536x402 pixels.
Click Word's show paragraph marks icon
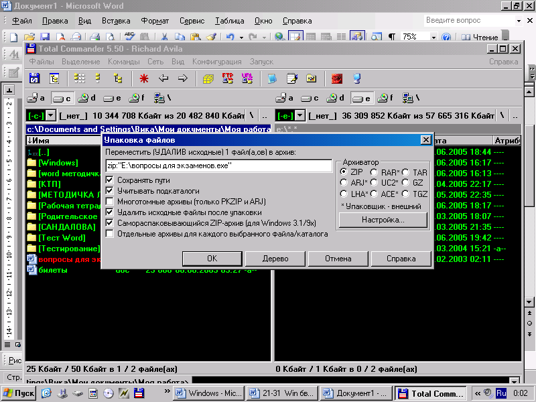[x=392, y=37]
